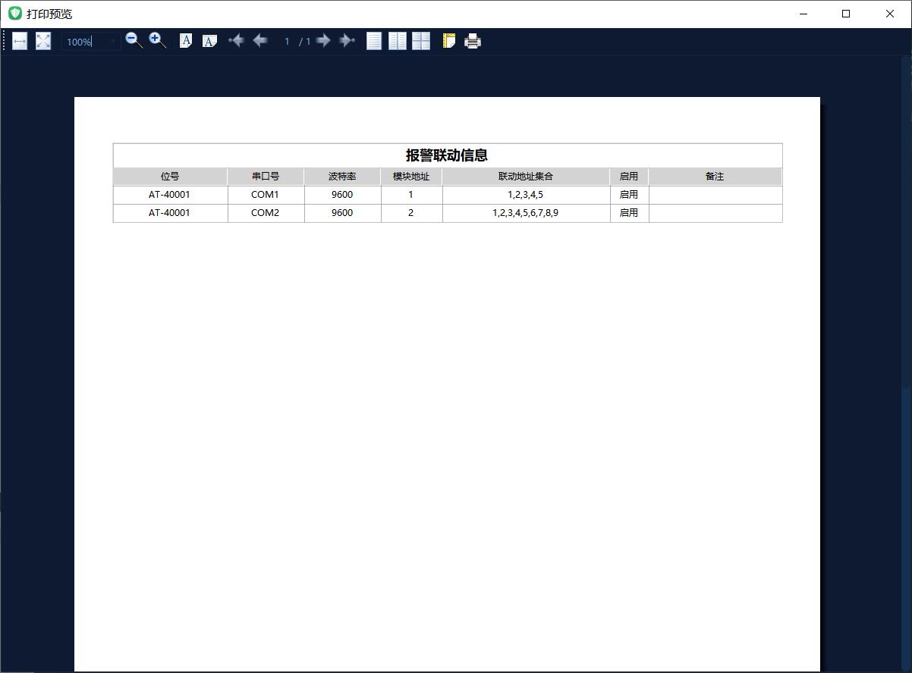Maximize the 打印预览 window
Viewport: 912px width, 673px height.
click(846, 14)
